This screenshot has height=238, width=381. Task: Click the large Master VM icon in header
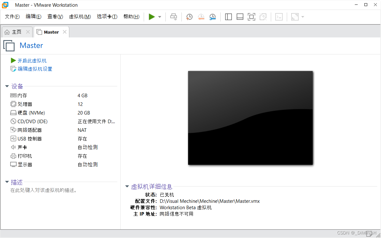[x=9, y=46]
